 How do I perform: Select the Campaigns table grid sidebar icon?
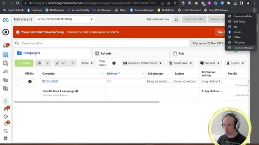pyautogui.click(x=6, y=55)
